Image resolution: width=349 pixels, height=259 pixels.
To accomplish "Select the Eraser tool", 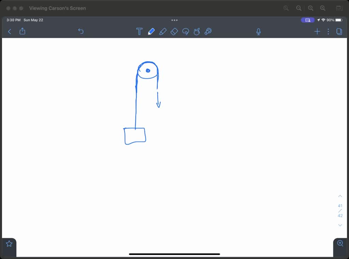I will click(174, 32).
